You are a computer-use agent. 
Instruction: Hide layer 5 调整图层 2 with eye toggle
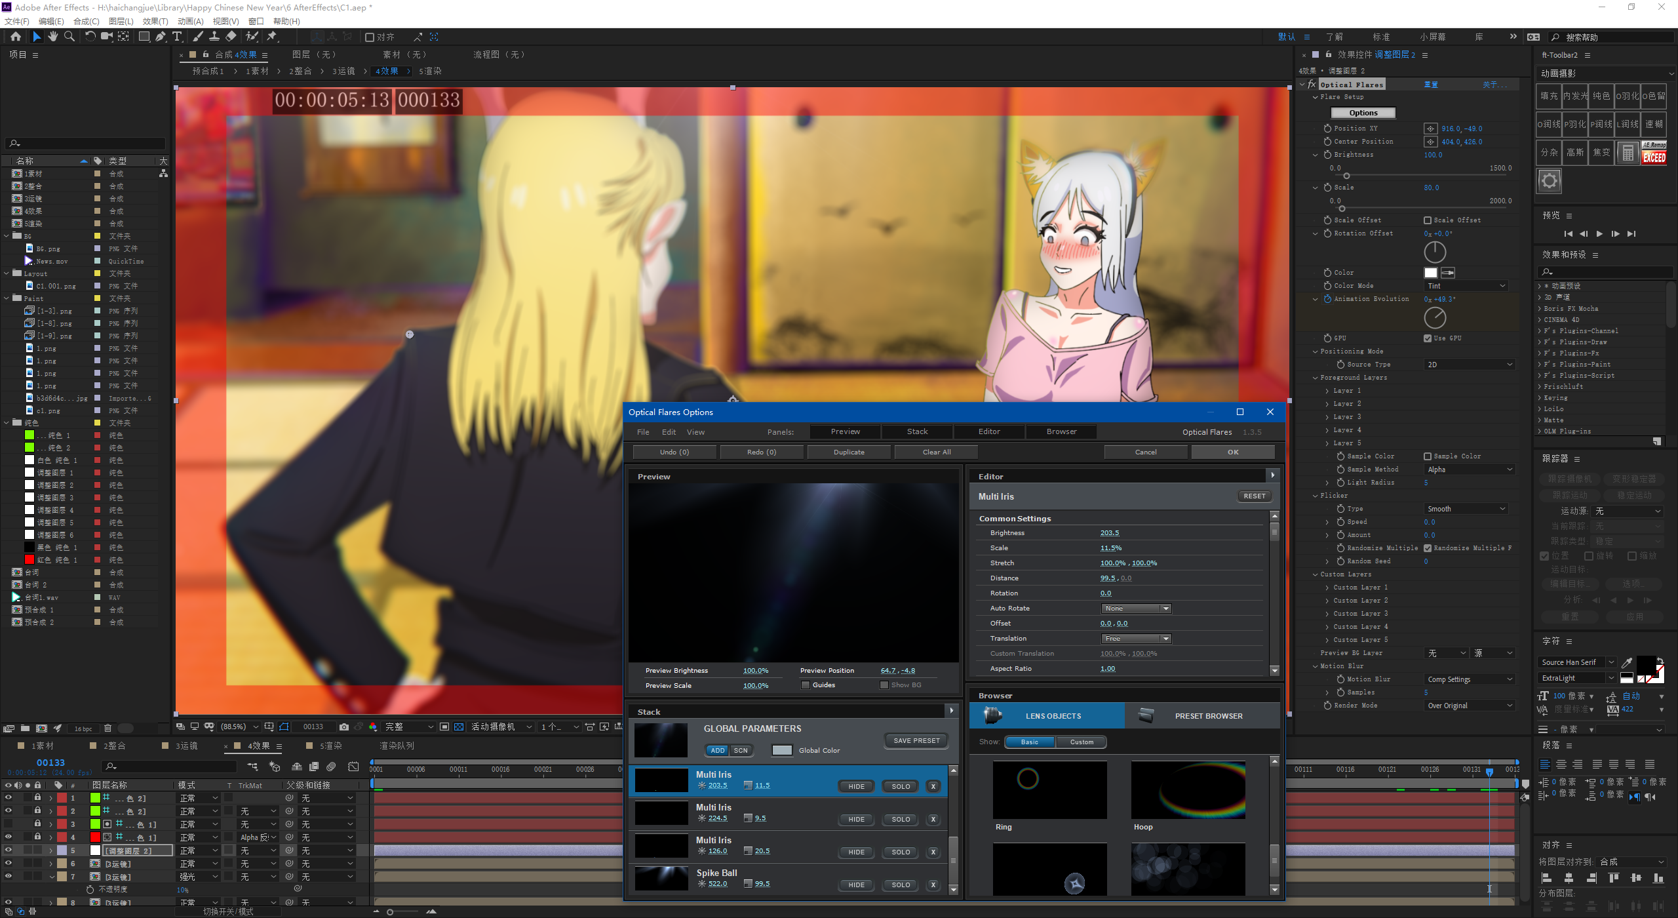point(8,850)
